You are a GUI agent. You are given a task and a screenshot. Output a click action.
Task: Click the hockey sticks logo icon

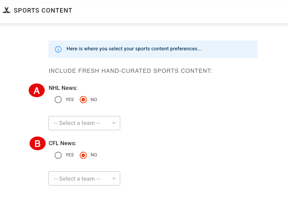(6, 10)
